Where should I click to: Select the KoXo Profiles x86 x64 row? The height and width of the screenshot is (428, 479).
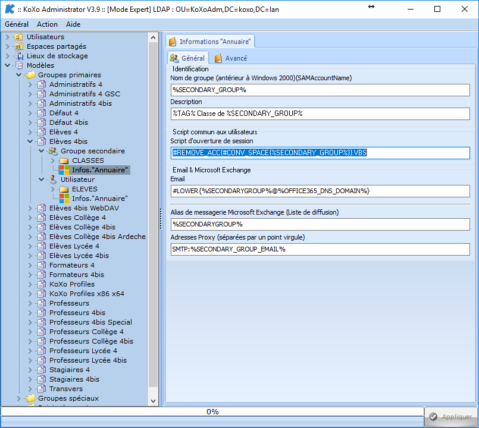[x=87, y=294]
